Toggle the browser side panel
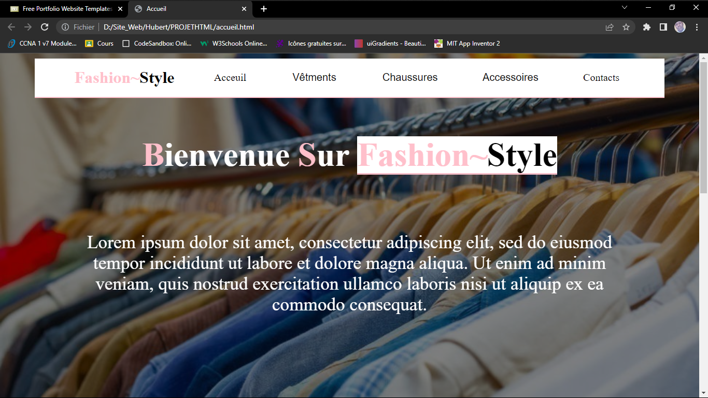Image resolution: width=708 pixels, height=398 pixels. [663, 27]
